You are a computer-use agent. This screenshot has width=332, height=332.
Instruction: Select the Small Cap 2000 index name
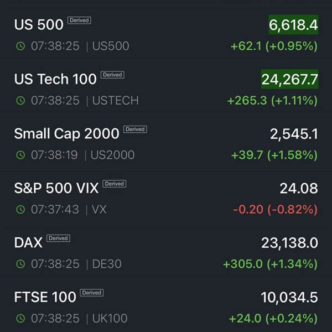click(66, 133)
